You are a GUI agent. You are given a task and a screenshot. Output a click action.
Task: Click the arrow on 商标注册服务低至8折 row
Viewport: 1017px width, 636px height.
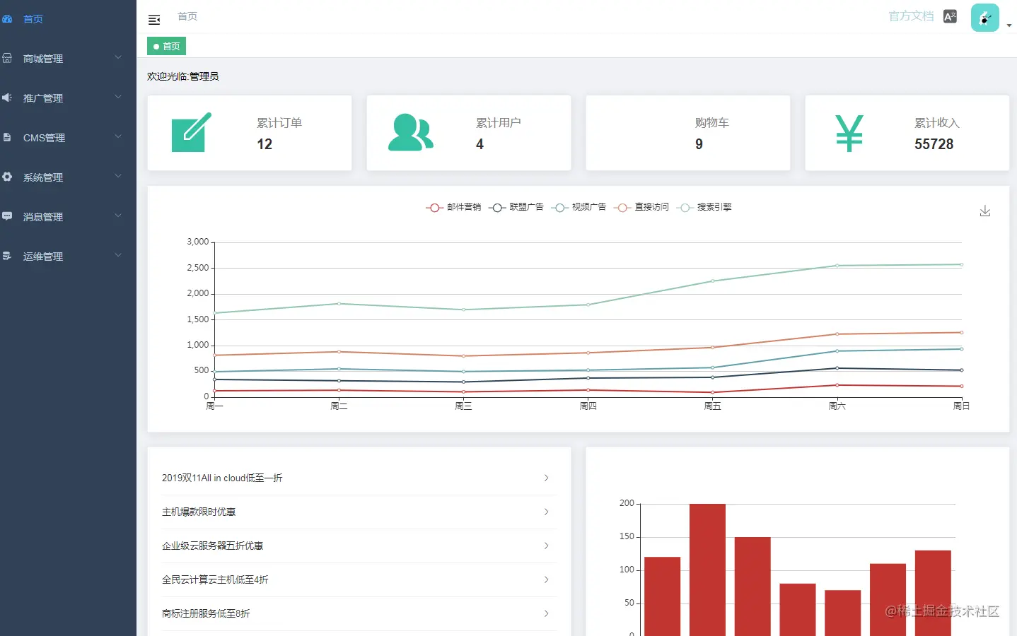tap(546, 613)
